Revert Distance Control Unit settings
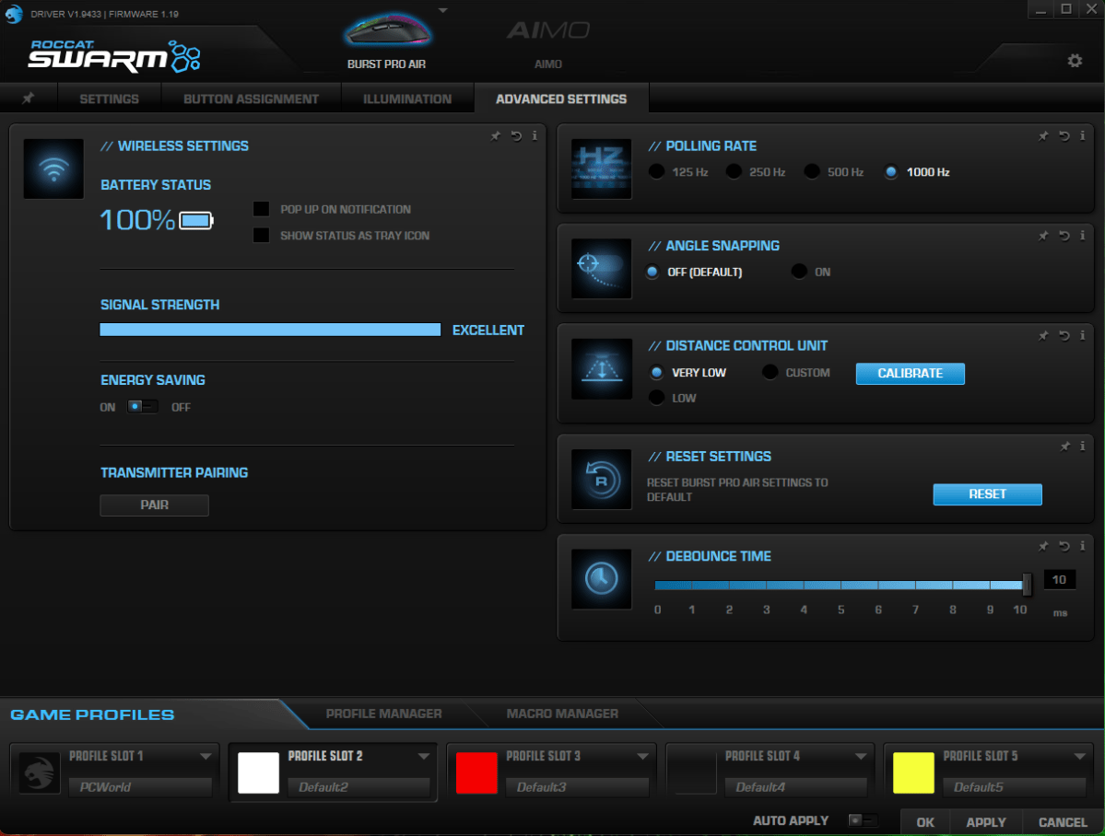This screenshot has height=836, width=1105. click(x=1064, y=335)
